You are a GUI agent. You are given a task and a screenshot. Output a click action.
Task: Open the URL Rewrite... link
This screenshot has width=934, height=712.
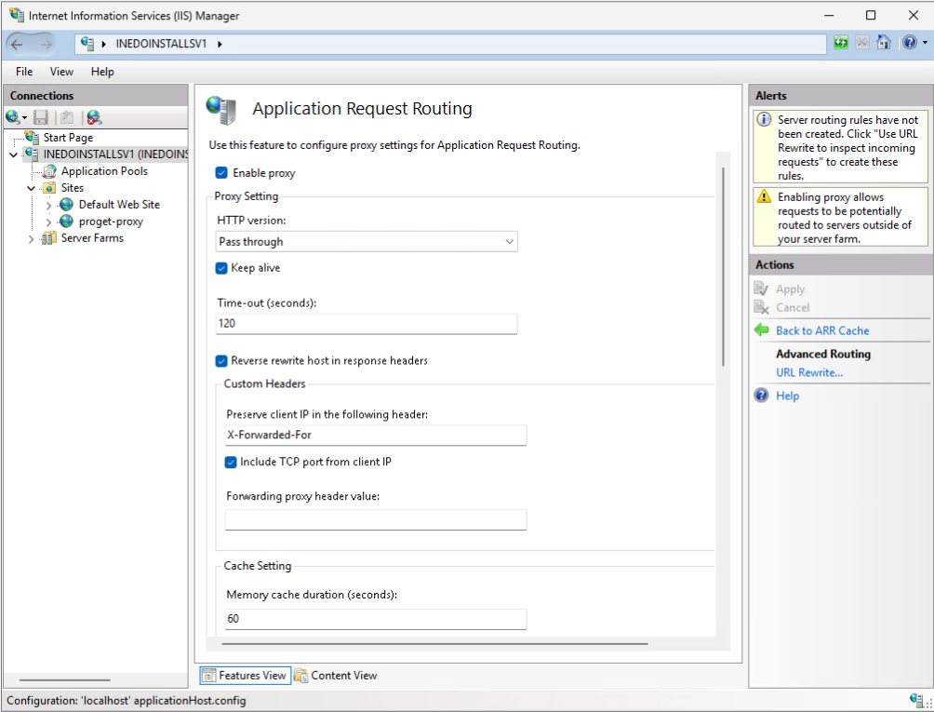click(809, 372)
